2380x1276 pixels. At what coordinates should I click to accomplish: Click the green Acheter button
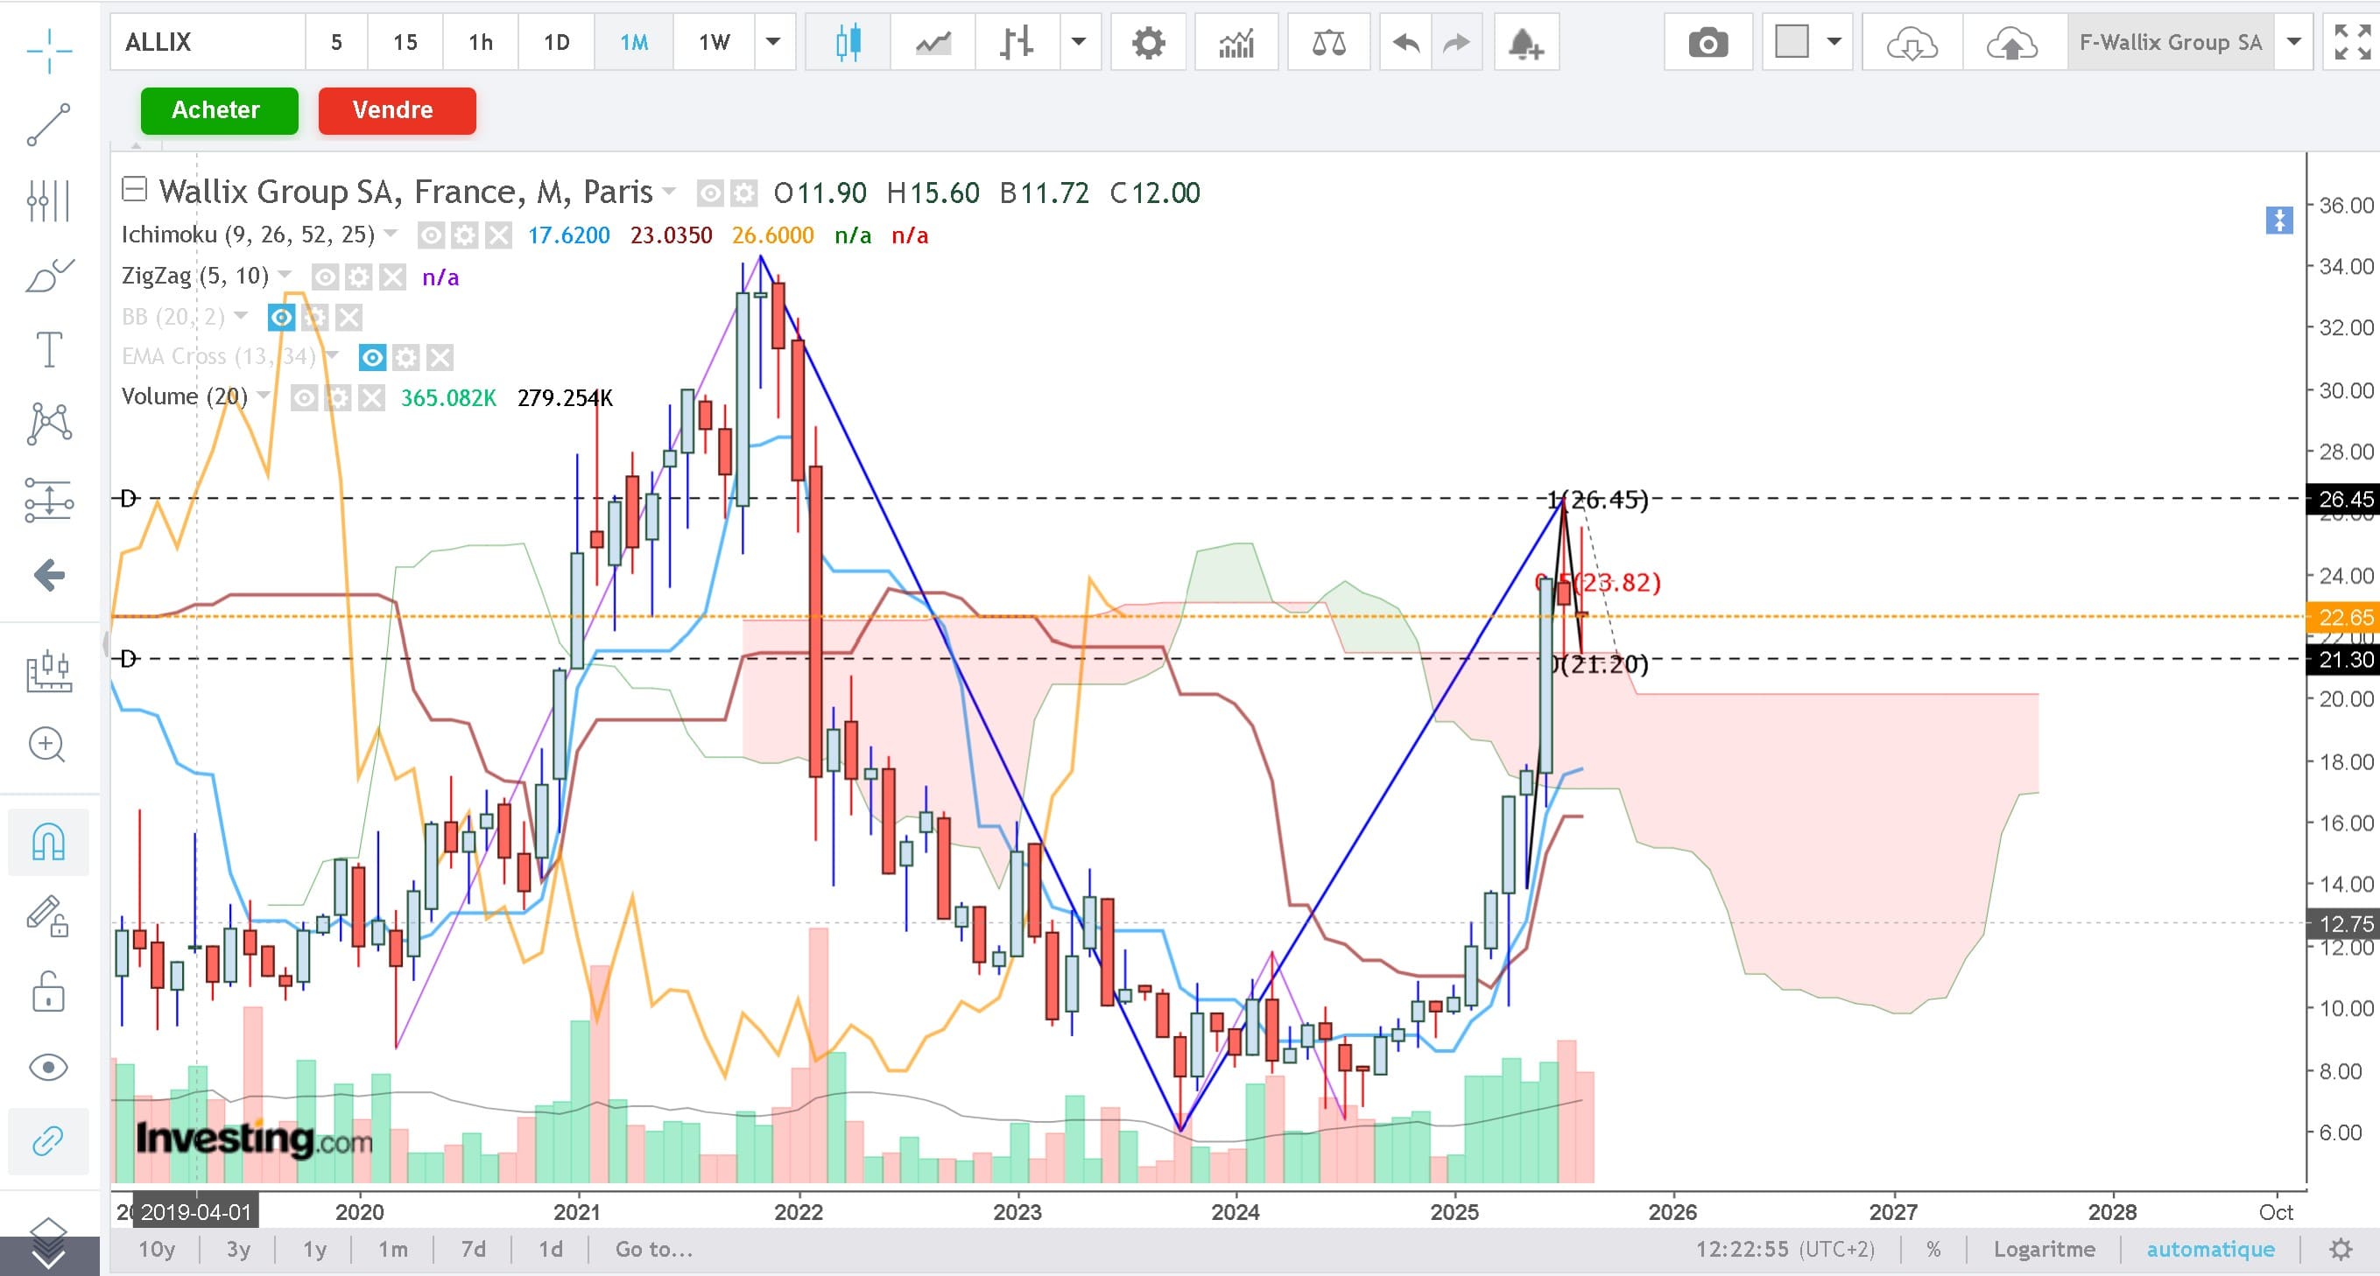point(219,111)
